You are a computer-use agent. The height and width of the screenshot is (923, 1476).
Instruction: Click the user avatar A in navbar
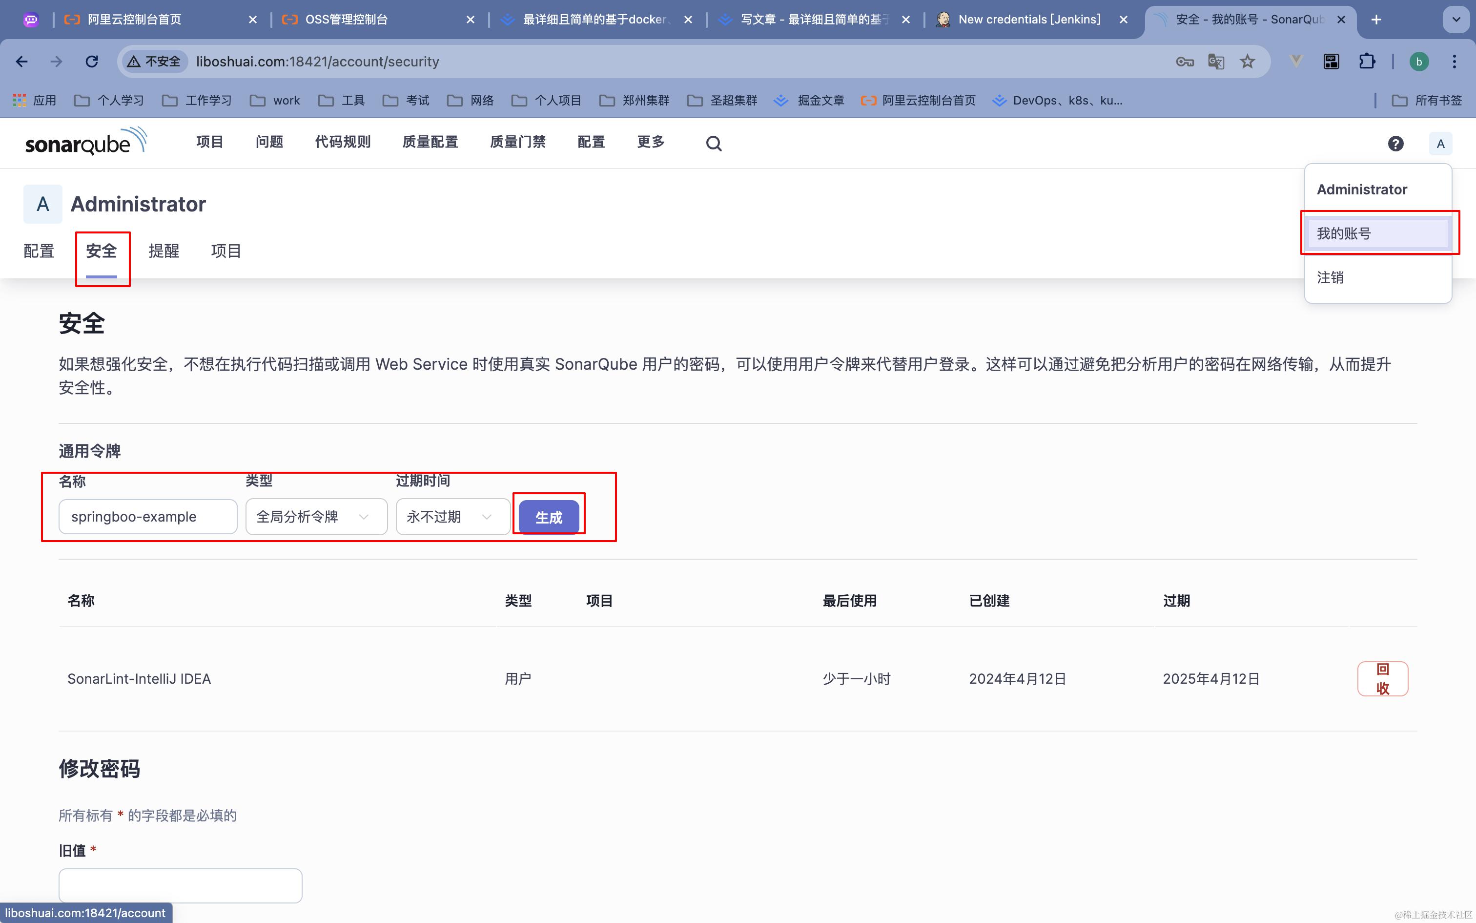point(1440,144)
